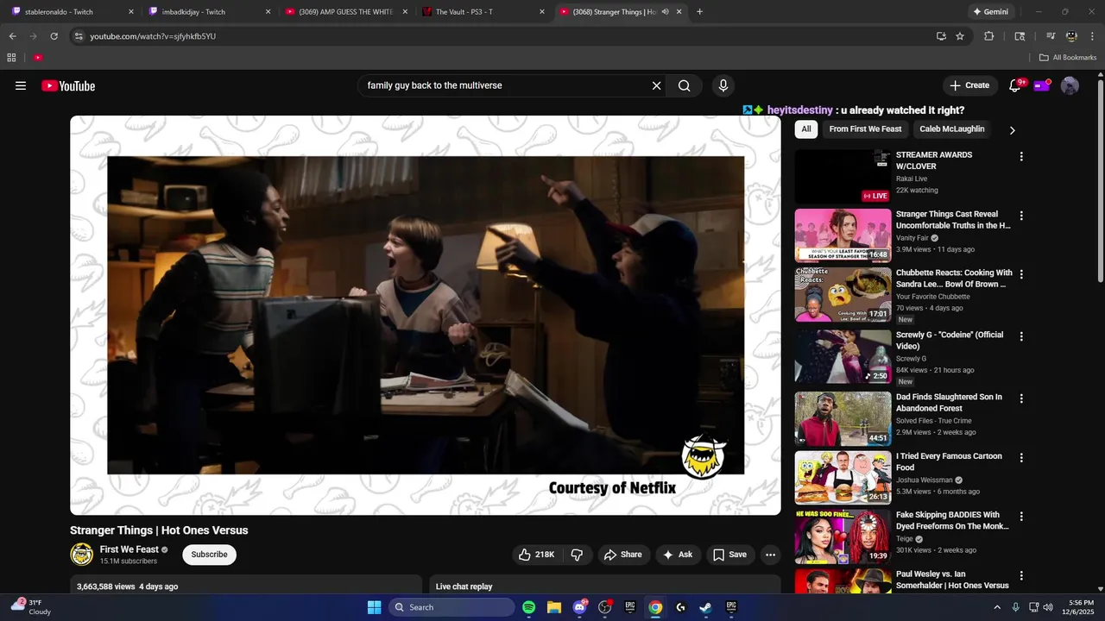Click Create button in YouTube header
The width and height of the screenshot is (1105, 621).
coord(969,85)
